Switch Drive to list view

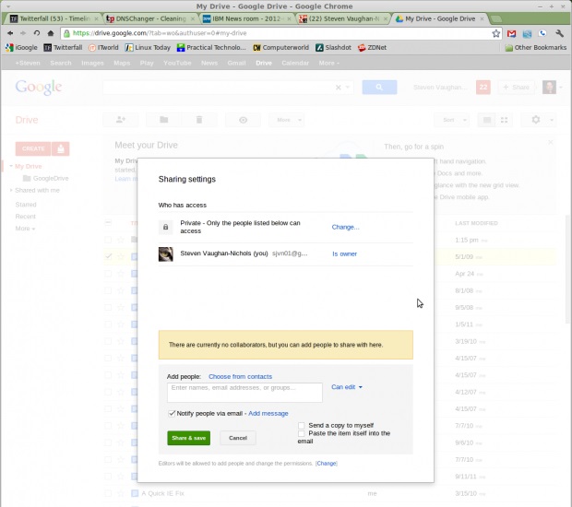click(x=486, y=120)
